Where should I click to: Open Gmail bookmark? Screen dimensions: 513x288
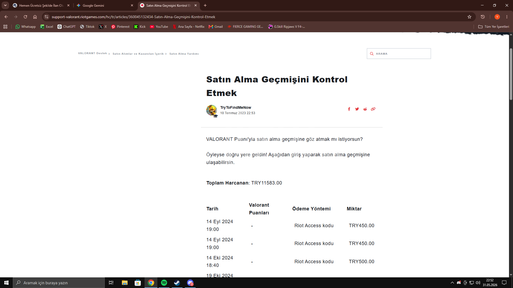[x=216, y=27]
